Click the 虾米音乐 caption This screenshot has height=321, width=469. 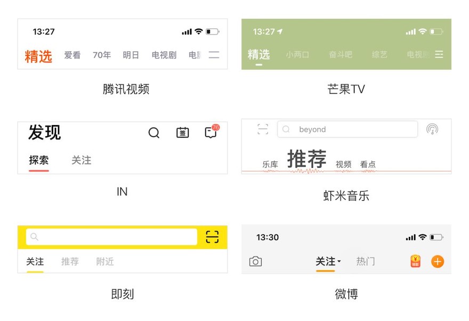pyautogui.click(x=346, y=196)
